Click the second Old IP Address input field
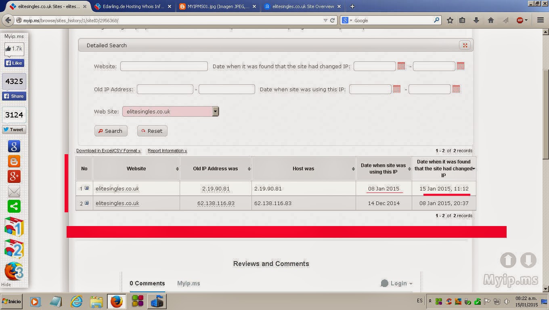Viewport: 549px width, 310px height. [227, 89]
